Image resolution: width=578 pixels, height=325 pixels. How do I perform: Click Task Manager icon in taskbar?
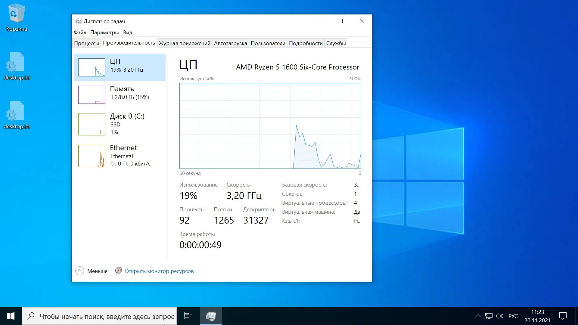tap(211, 316)
